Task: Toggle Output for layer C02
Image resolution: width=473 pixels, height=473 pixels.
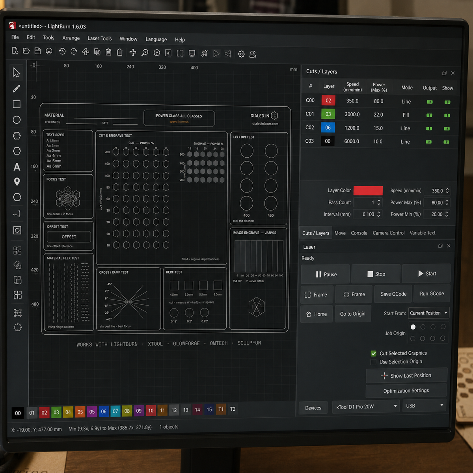Action: (429, 128)
